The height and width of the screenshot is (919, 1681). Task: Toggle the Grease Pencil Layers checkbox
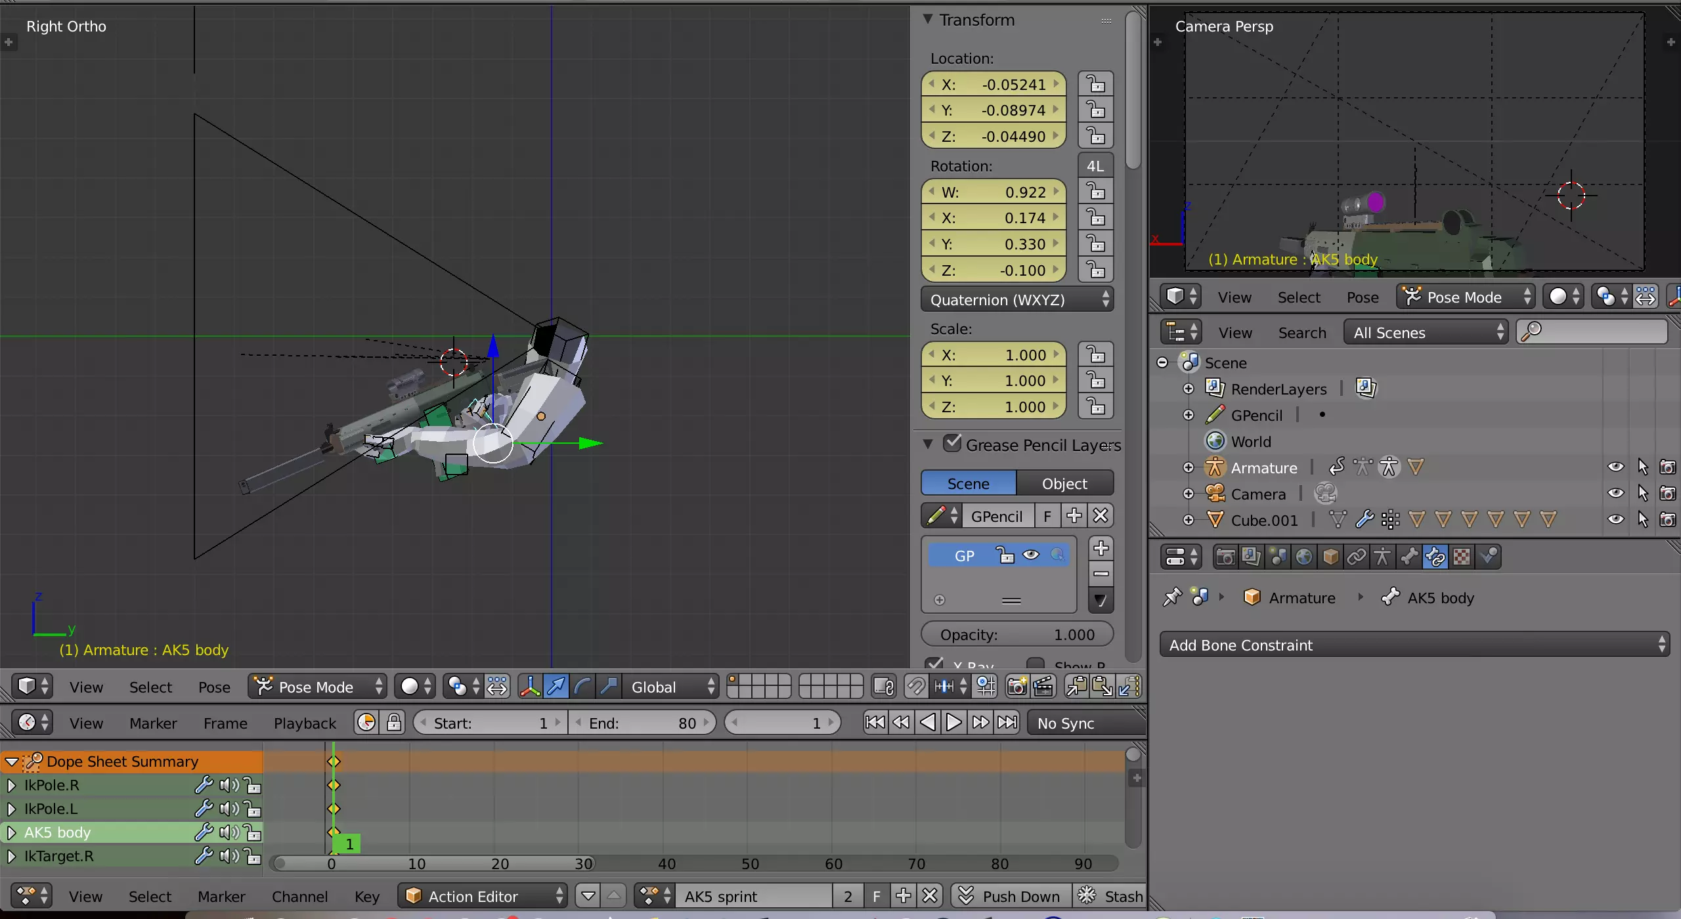pos(952,444)
